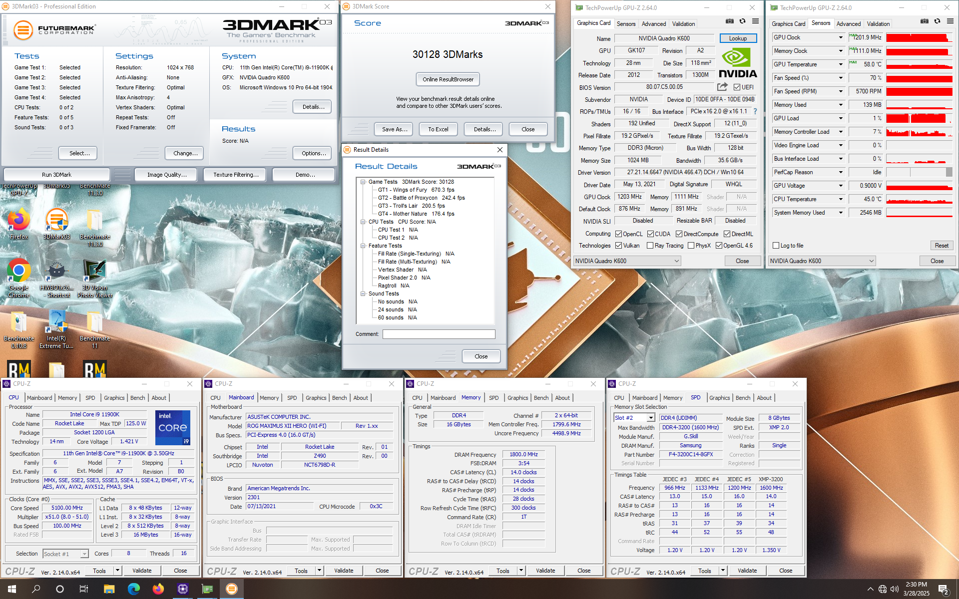The height and width of the screenshot is (599, 959).
Task: Open Graphics tab in CPU-Z SPD window
Action: pos(719,398)
